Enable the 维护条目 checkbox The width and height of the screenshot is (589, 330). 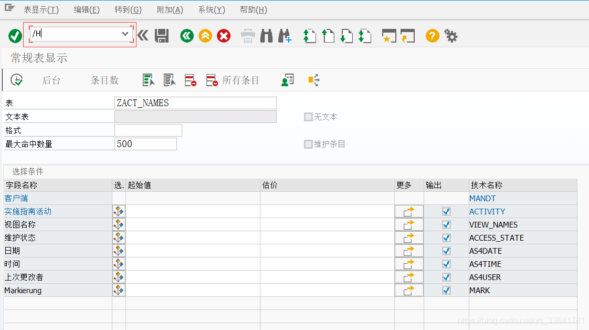pyautogui.click(x=308, y=144)
